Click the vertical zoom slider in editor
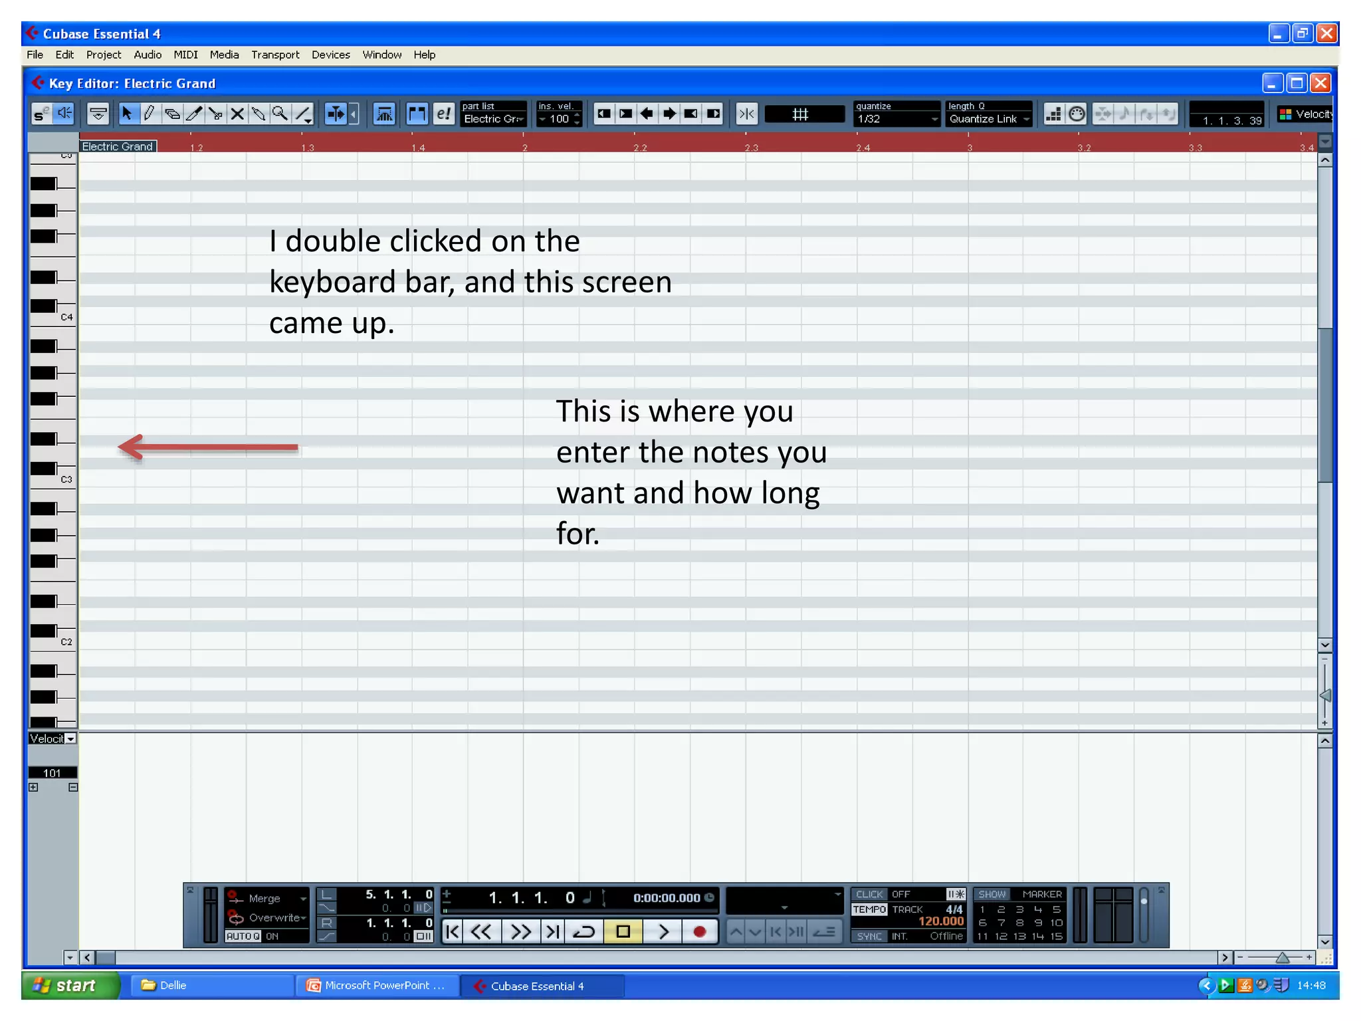 click(1325, 695)
